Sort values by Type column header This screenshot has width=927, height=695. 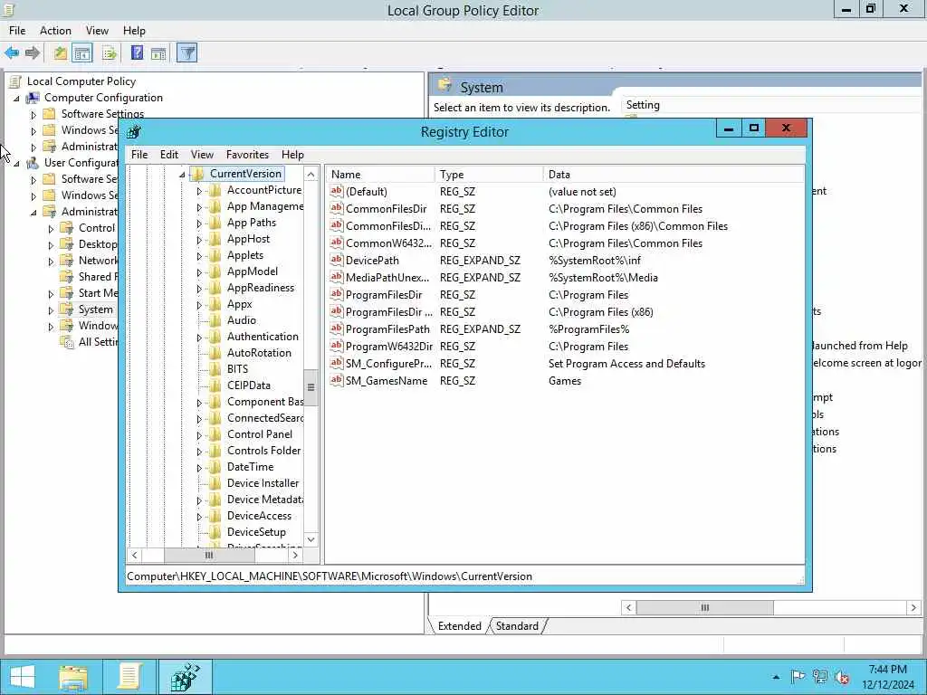point(489,175)
